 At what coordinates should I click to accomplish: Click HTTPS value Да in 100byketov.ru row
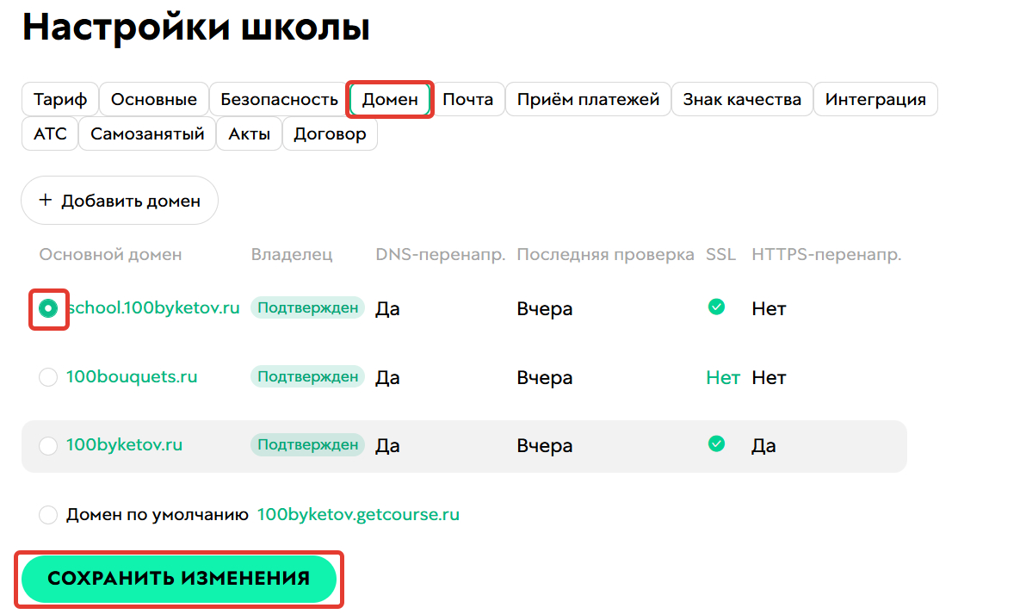763,446
